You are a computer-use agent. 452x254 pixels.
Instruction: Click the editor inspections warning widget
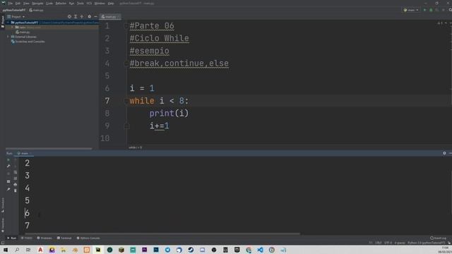click(x=439, y=23)
